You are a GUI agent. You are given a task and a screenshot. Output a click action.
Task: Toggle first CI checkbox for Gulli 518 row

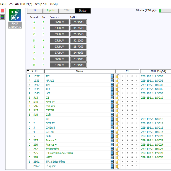122,115
